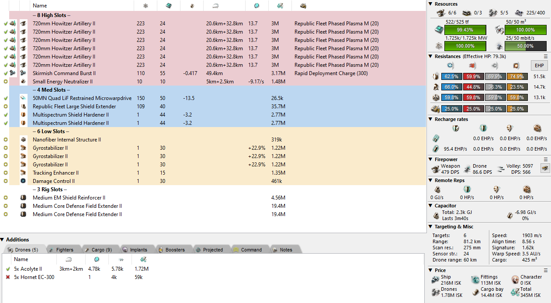Click the Medium EM Shield Reinforcer rig icon
The image size is (551, 303).
[23, 198]
